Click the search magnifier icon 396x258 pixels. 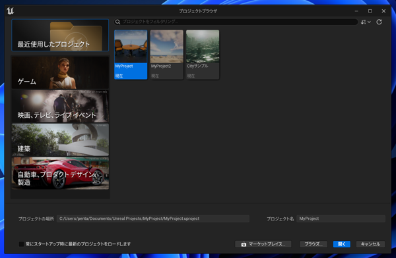pyautogui.click(x=117, y=22)
